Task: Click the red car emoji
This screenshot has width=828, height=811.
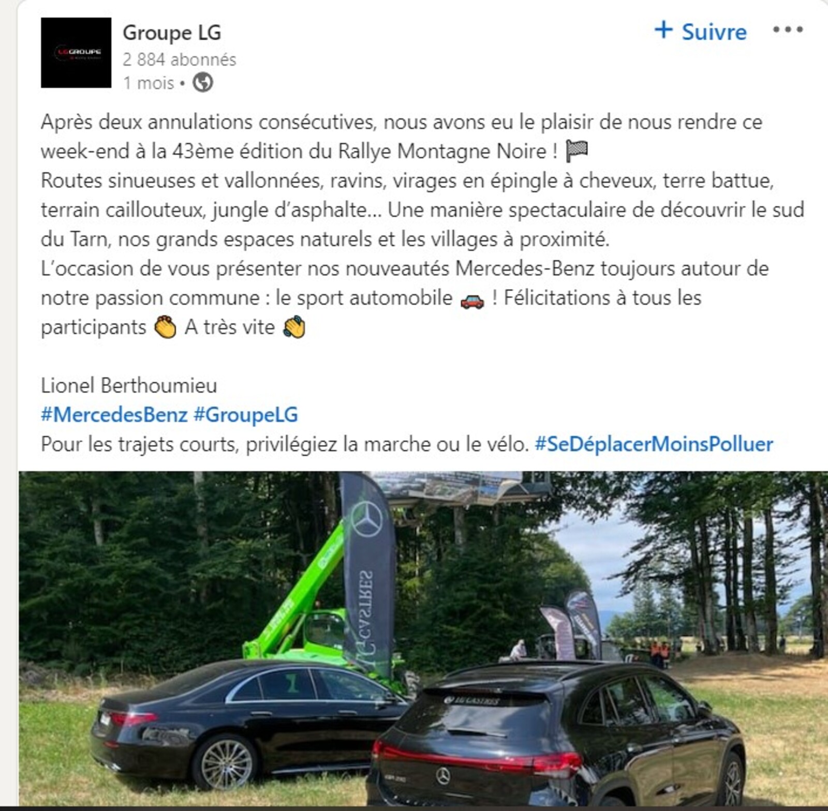Action: 472,300
